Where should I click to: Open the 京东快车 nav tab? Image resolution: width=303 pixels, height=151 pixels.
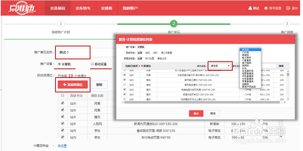click(83, 8)
